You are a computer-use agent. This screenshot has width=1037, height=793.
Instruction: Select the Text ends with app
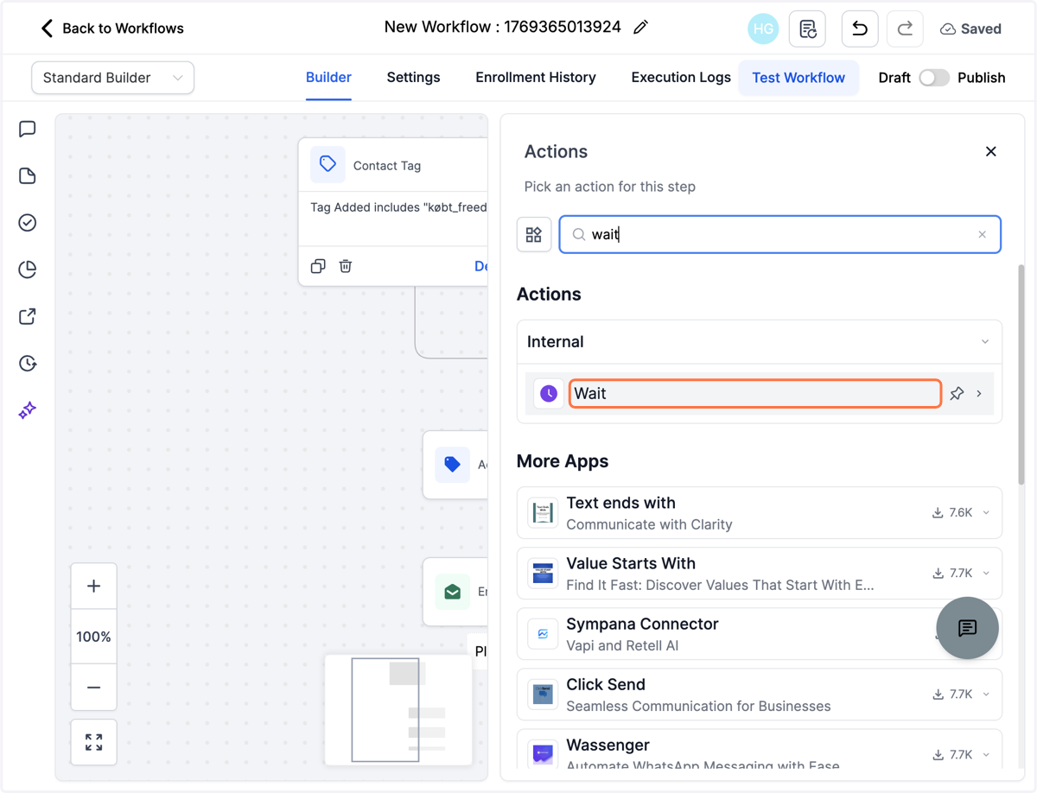click(x=760, y=513)
